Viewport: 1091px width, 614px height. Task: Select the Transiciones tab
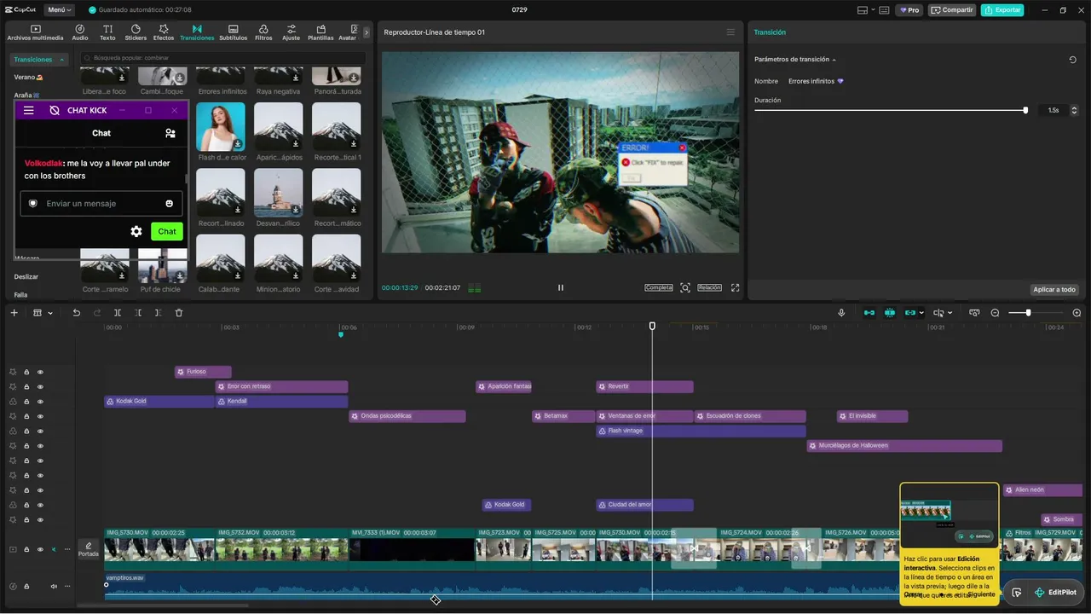197,32
